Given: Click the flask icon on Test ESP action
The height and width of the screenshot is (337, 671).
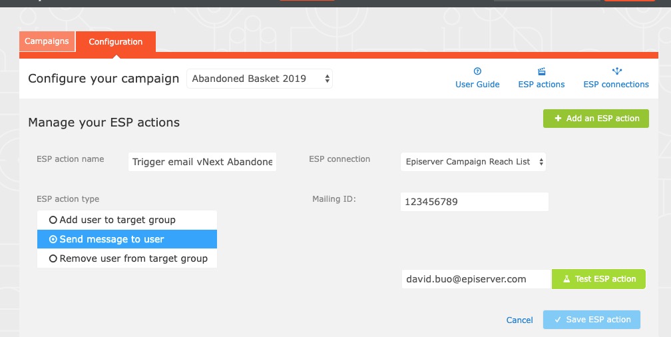Looking at the screenshot, I should pyautogui.click(x=566, y=279).
